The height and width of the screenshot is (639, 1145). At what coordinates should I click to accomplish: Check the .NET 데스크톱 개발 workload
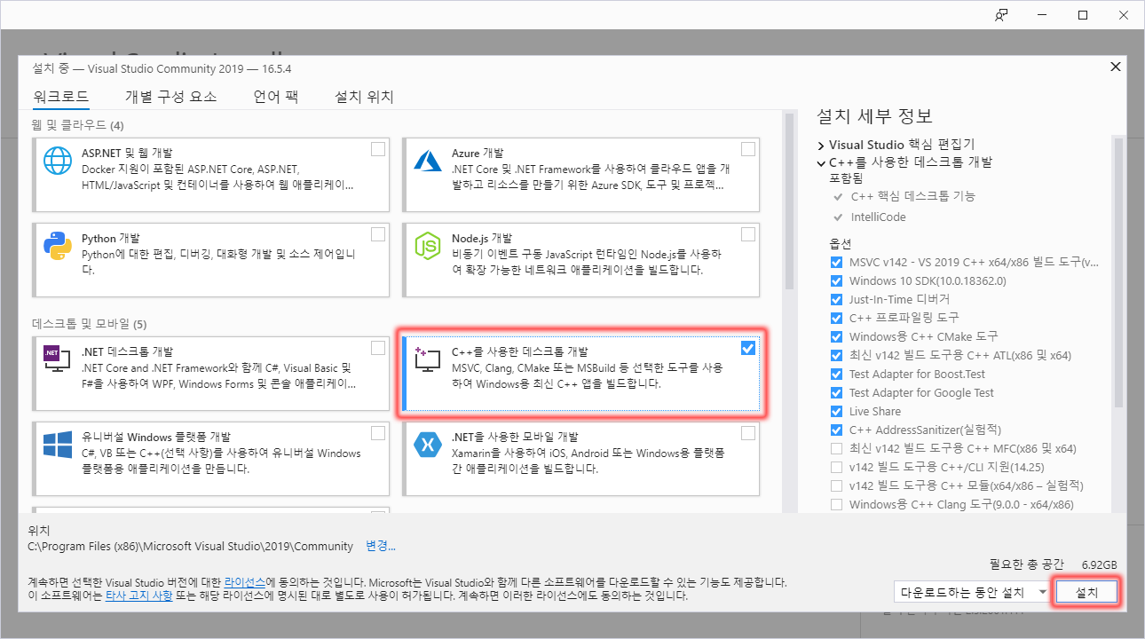tap(378, 347)
